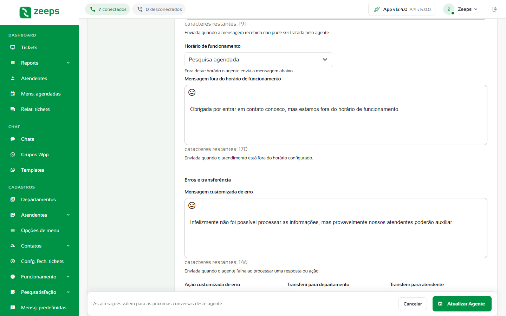Click the Relat. tickets icon
The height and width of the screenshot is (316, 506).
click(x=13, y=109)
